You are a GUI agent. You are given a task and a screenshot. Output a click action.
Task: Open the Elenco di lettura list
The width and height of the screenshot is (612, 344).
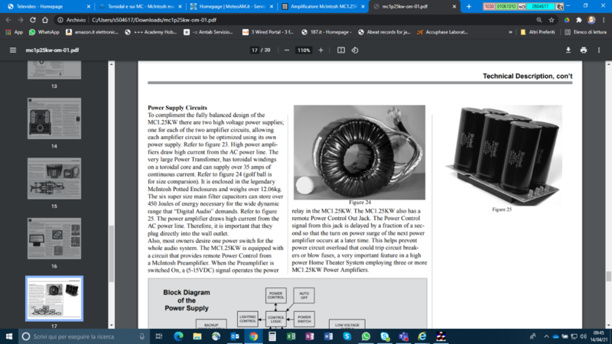pyautogui.click(x=586, y=33)
